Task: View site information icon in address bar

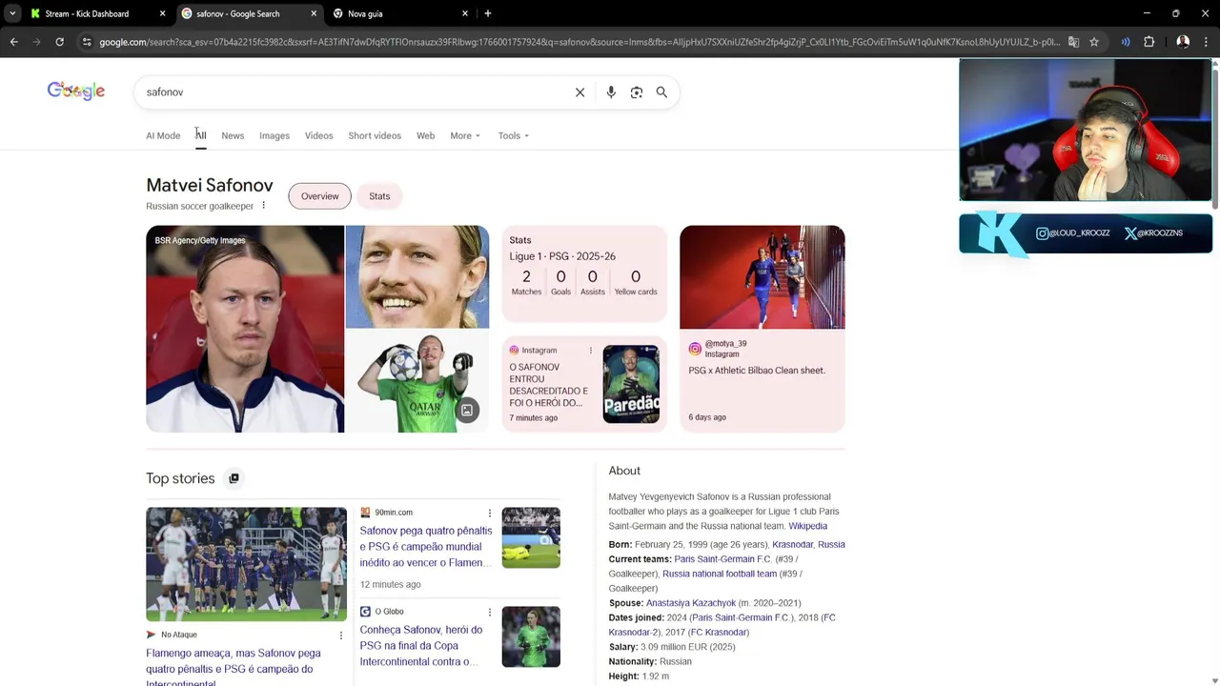Action: click(x=87, y=42)
